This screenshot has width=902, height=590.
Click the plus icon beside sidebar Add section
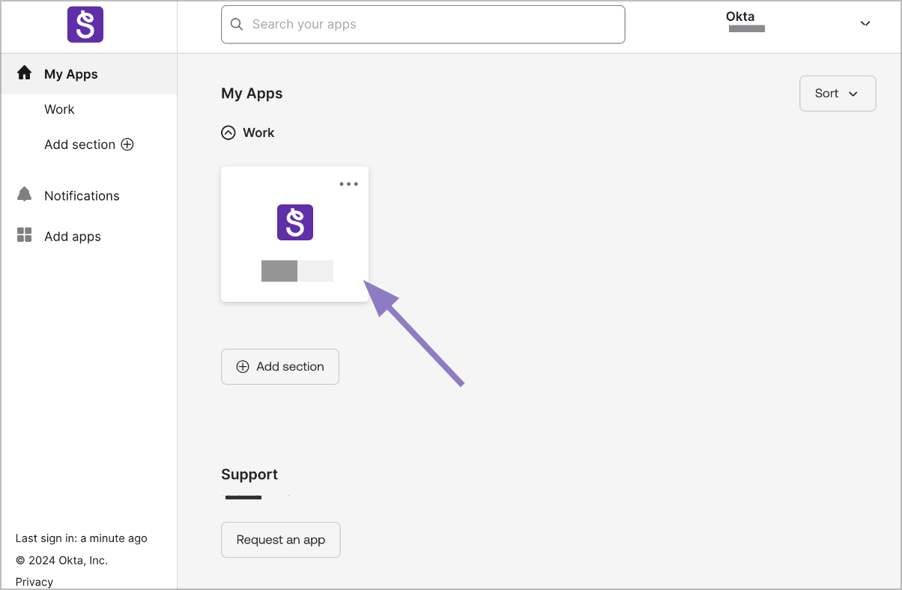click(x=127, y=145)
